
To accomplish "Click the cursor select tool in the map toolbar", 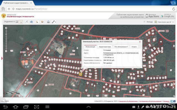I will [x=21, y=21].
